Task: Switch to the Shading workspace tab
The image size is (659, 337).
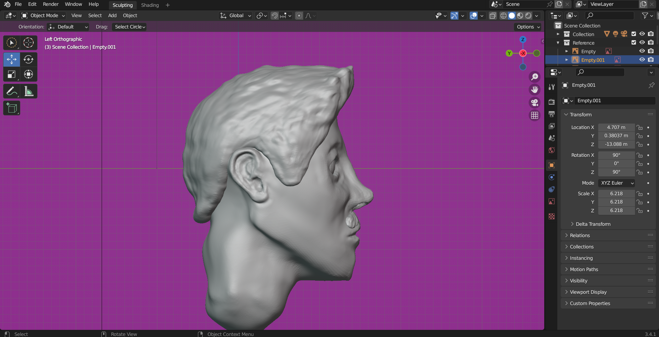Action: 150,5
